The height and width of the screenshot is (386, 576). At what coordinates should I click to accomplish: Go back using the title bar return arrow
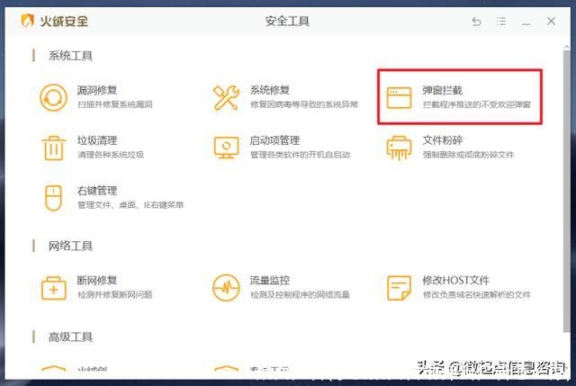point(477,21)
